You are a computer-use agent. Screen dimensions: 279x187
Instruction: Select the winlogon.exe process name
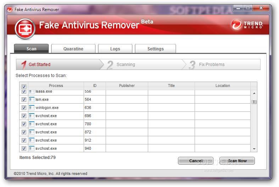point(47,108)
